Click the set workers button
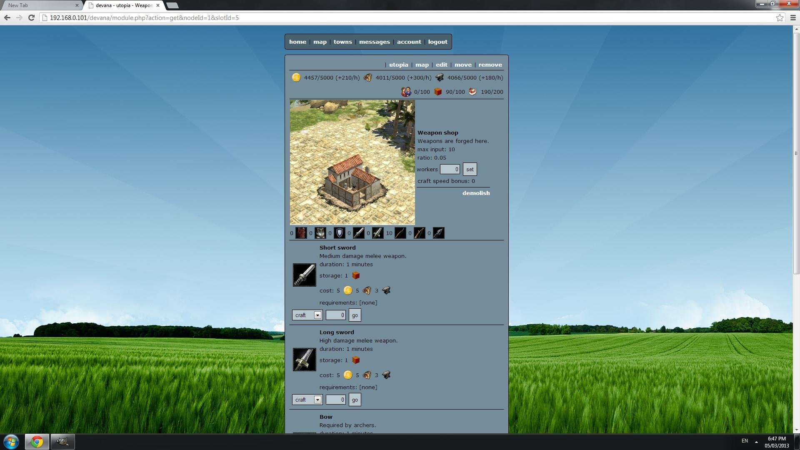 [470, 169]
